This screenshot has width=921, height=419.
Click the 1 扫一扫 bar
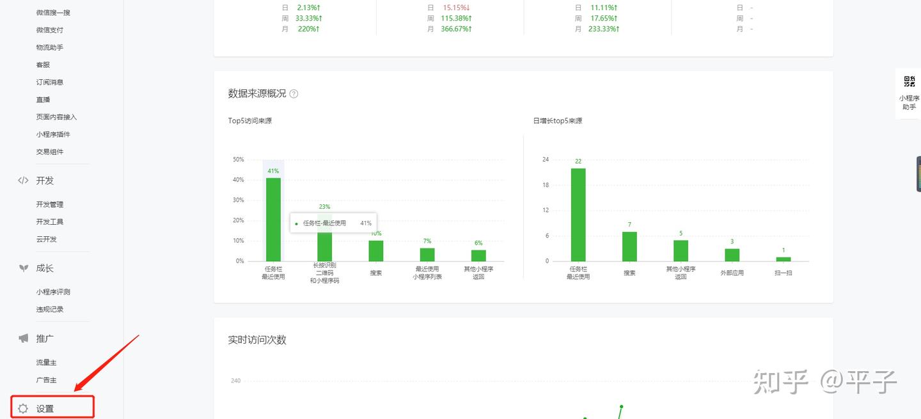pyautogui.click(x=783, y=259)
